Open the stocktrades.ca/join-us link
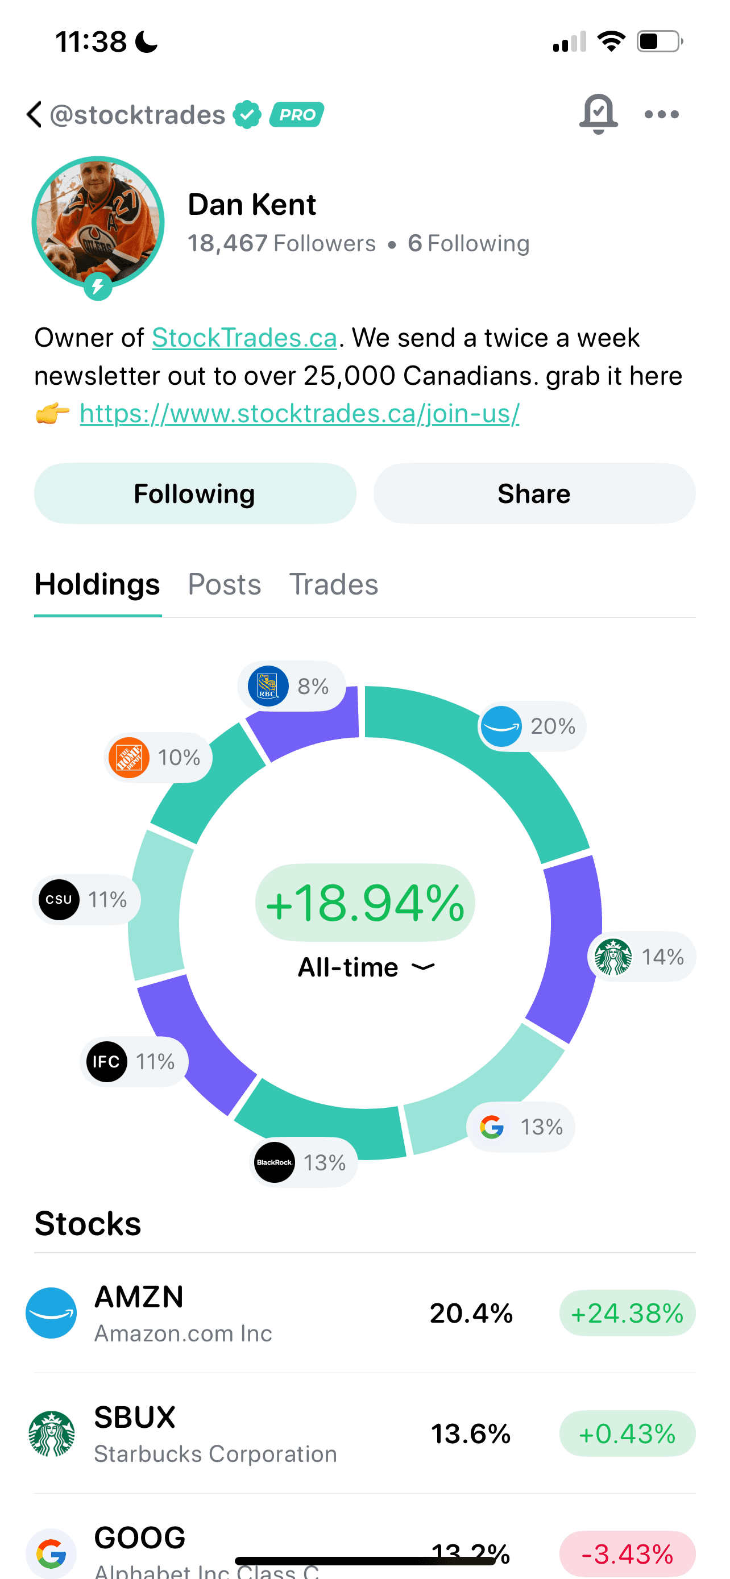Image resolution: width=730 pixels, height=1579 pixels. (300, 414)
